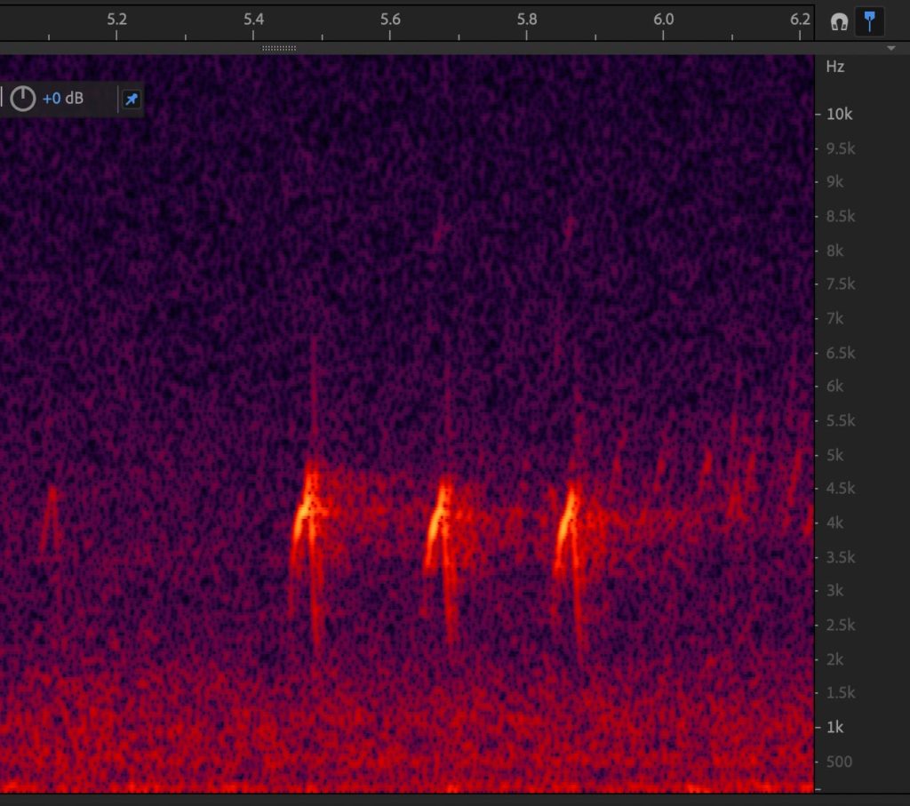Image resolution: width=910 pixels, height=806 pixels.
Task: Click the 6.2 mark on the time ruler
Action: (800, 20)
